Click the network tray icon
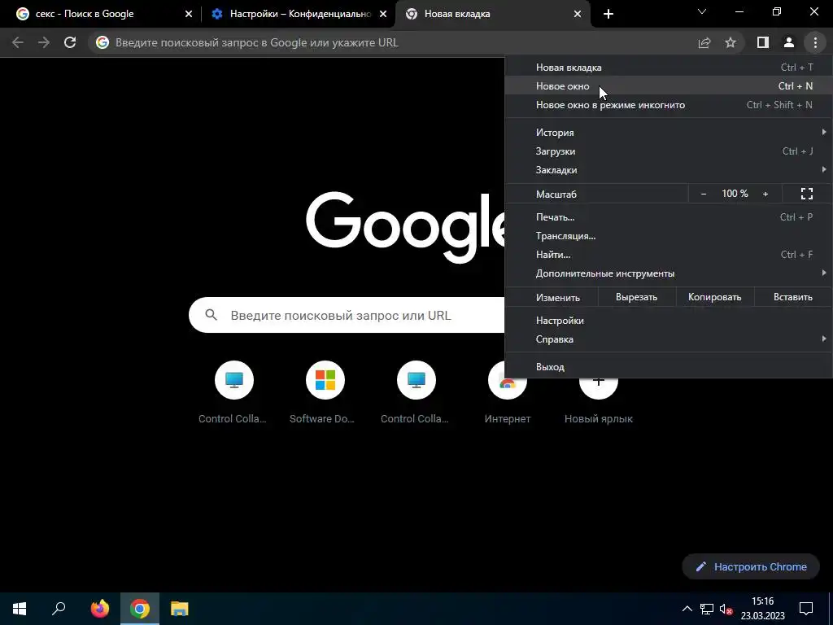Viewport: 833px width, 625px height. (707, 609)
